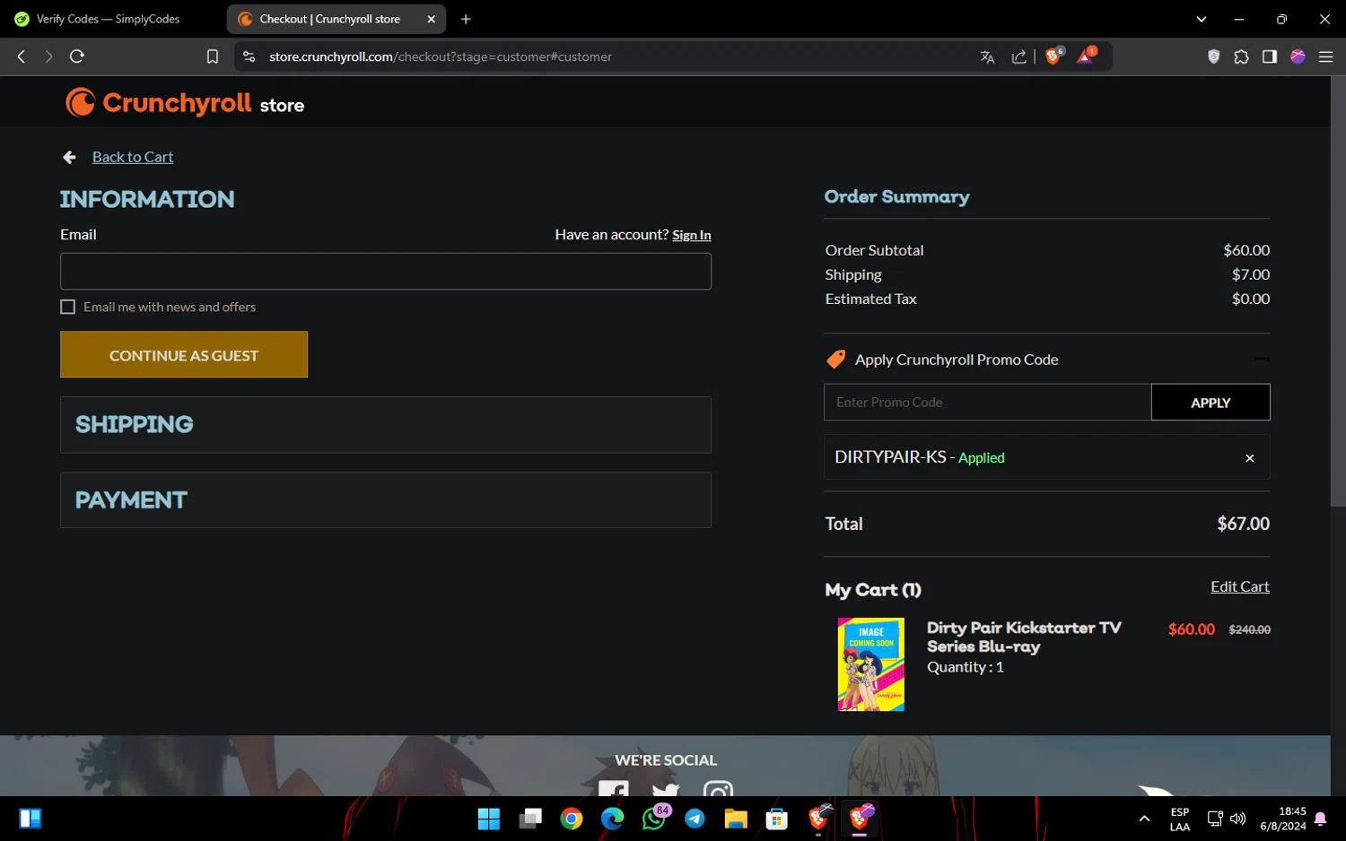
Task: Click the page vertical scrollbar
Action: (x=1338, y=291)
